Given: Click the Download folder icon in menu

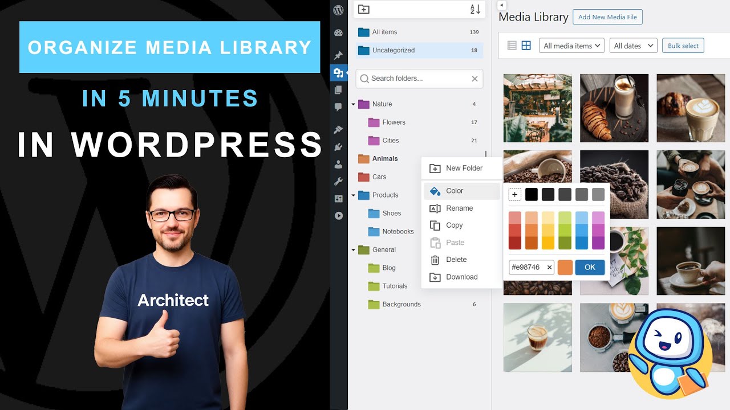Looking at the screenshot, I should tap(435, 277).
